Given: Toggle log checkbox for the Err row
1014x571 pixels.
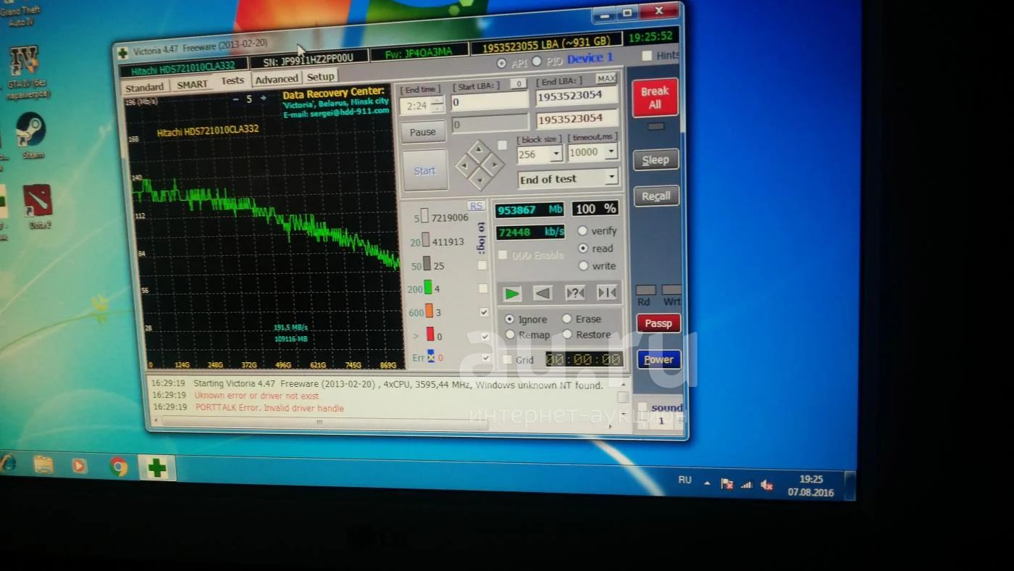Looking at the screenshot, I should point(485,357).
